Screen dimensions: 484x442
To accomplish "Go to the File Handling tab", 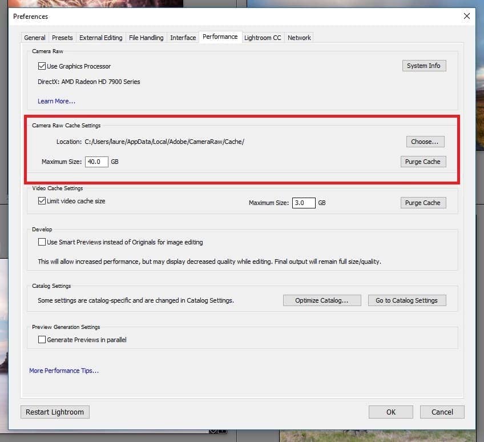I will click(146, 38).
